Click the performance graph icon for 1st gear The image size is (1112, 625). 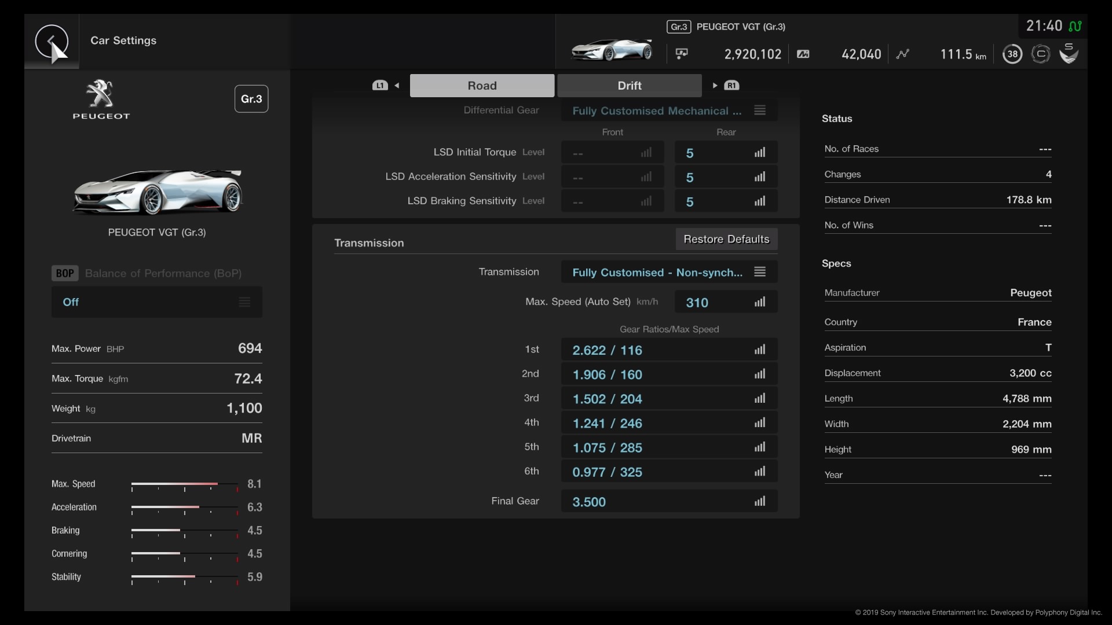[x=760, y=350]
